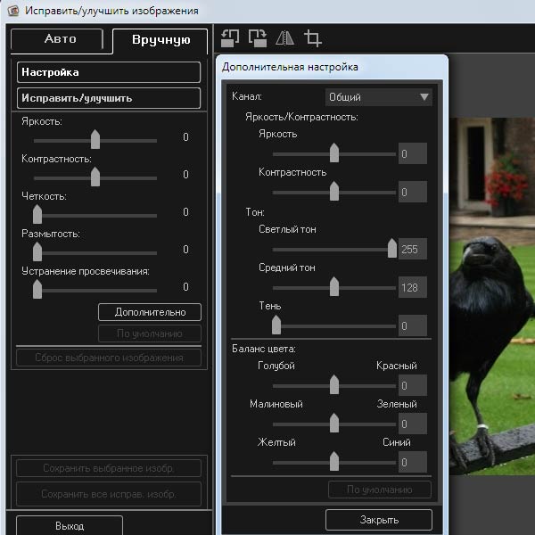This screenshot has height=535, width=535.
Task: Click the Устранение просвечивания slider handle
Action: click(37, 289)
